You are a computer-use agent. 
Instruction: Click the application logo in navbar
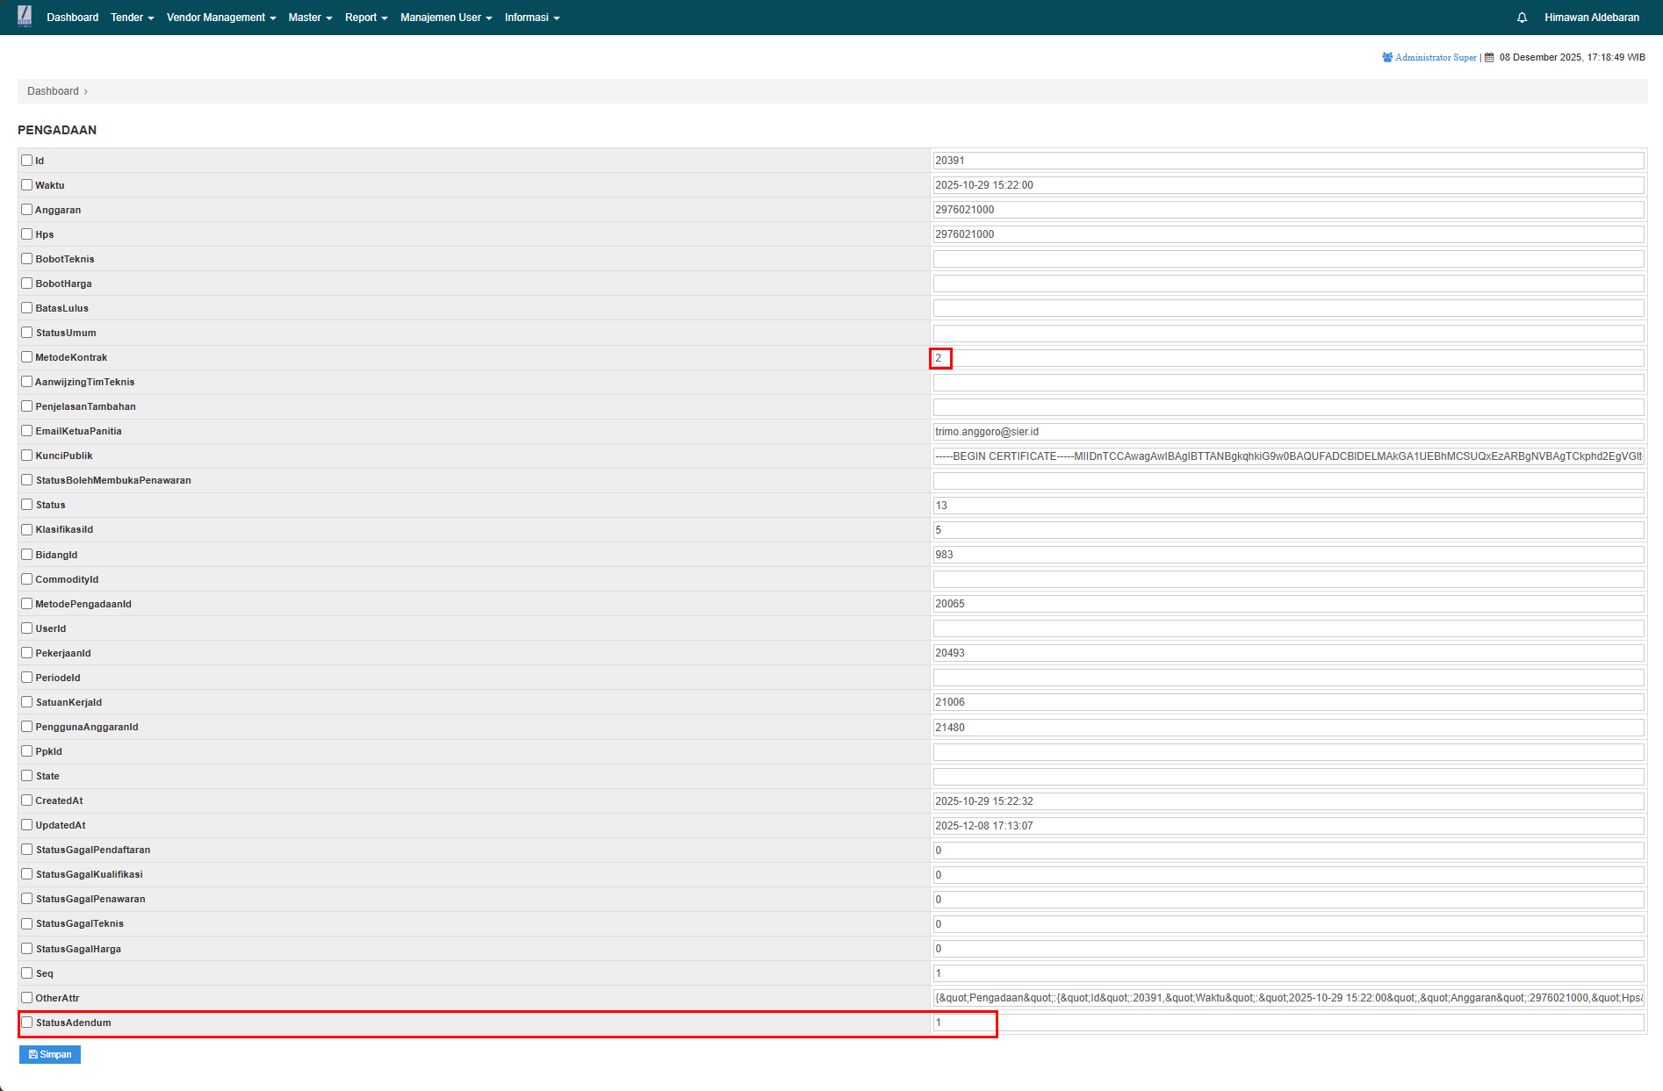tap(25, 17)
